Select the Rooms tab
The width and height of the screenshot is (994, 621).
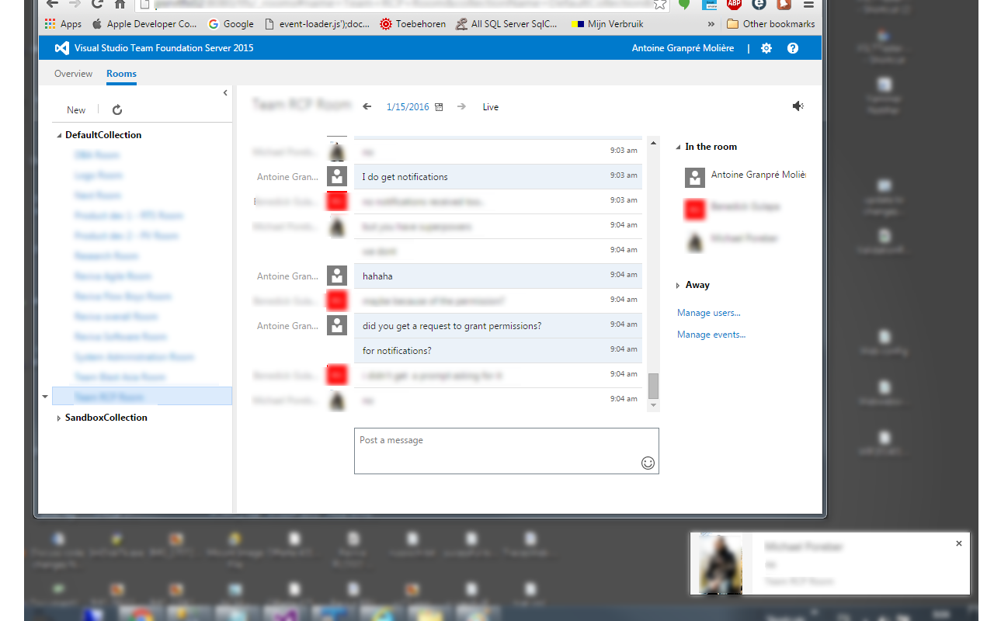coord(121,74)
